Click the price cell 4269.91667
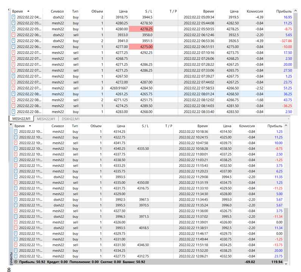 [119, 88]
